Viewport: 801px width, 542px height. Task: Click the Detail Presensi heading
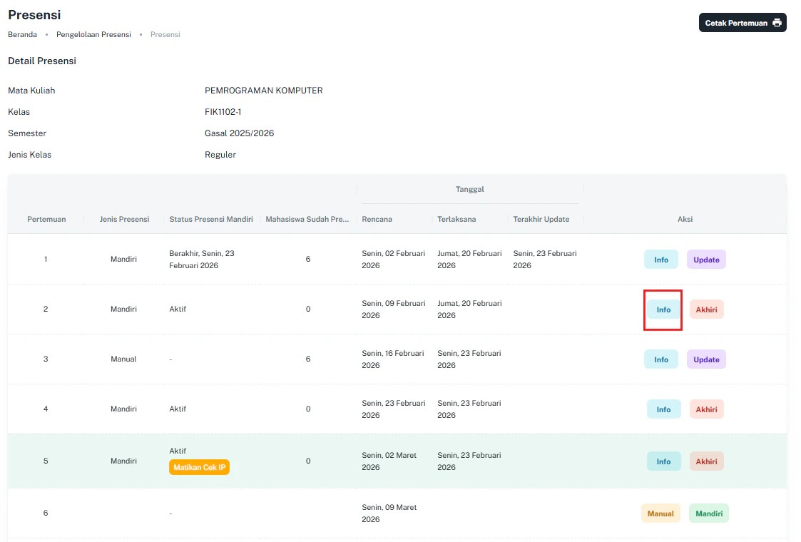42,61
